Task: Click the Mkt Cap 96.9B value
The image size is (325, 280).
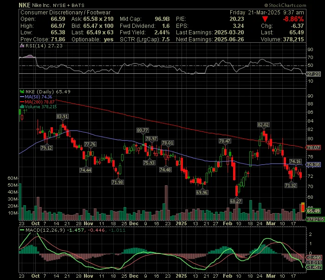Action: tap(162, 19)
